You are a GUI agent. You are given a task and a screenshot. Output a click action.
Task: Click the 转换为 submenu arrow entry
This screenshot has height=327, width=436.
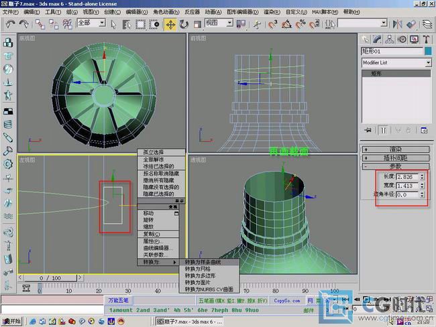(x=158, y=262)
